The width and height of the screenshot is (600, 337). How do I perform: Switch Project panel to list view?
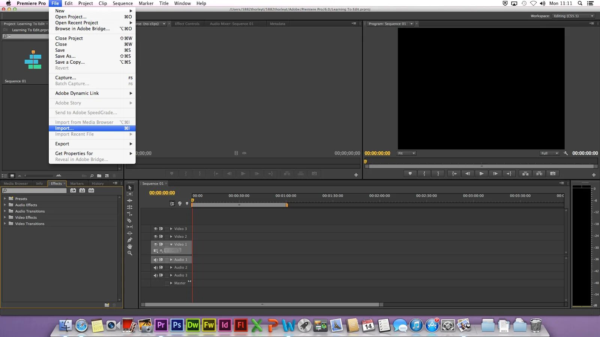click(x=4, y=176)
